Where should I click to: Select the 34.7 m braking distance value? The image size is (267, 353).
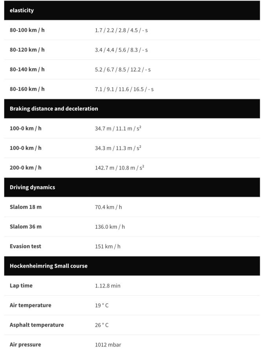(x=118, y=128)
